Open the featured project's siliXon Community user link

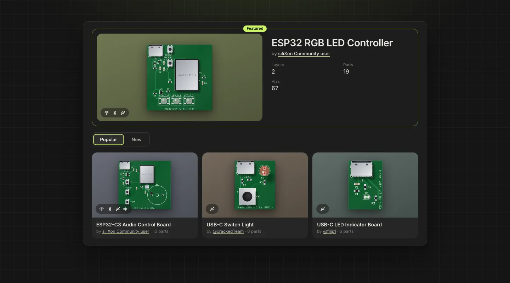pos(304,54)
